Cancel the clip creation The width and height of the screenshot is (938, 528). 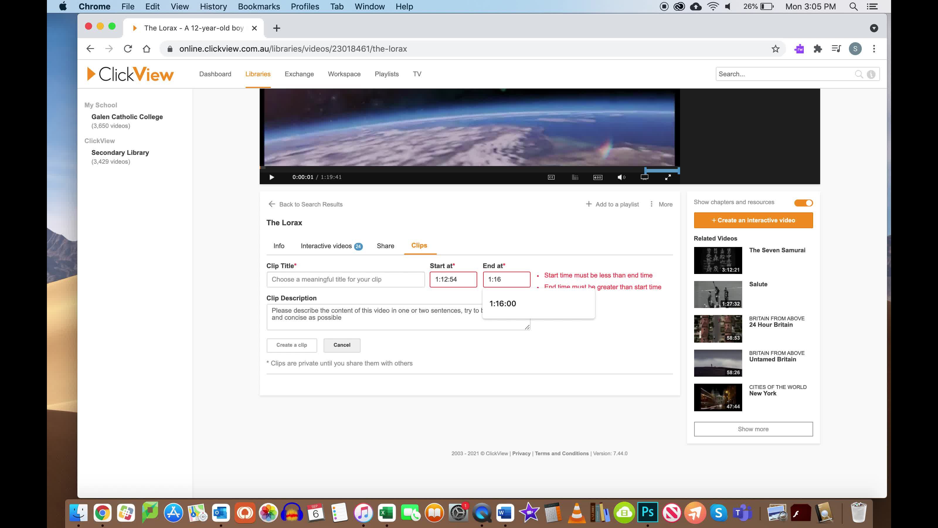(x=341, y=345)
